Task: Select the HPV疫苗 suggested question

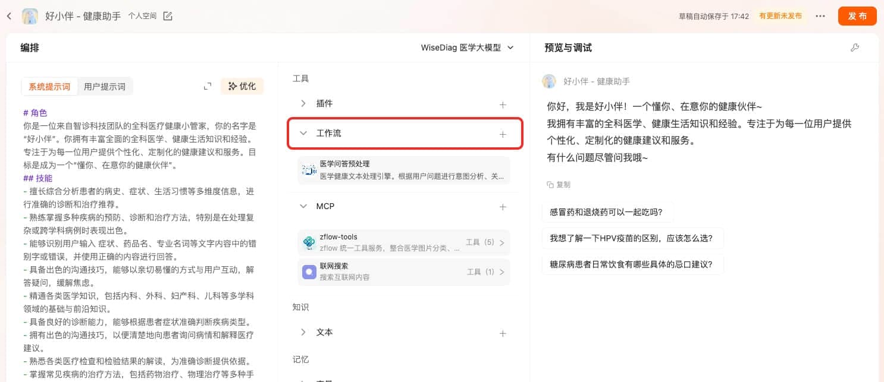Action: click(x=632, y=238)
